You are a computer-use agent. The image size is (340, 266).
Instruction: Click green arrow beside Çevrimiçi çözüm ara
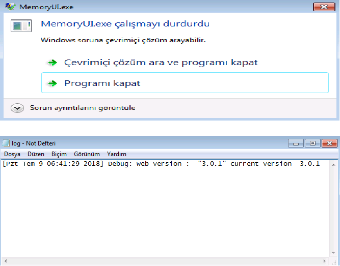point(53,63)
